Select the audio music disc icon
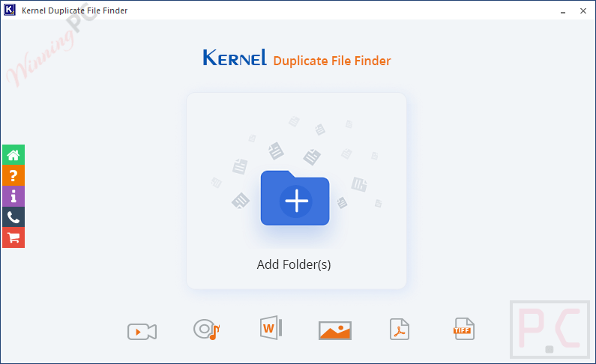596x364 pixels. point(206,329)
